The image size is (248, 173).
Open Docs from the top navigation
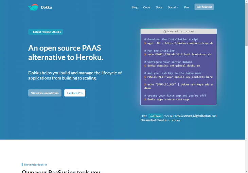tap(159, 7)
